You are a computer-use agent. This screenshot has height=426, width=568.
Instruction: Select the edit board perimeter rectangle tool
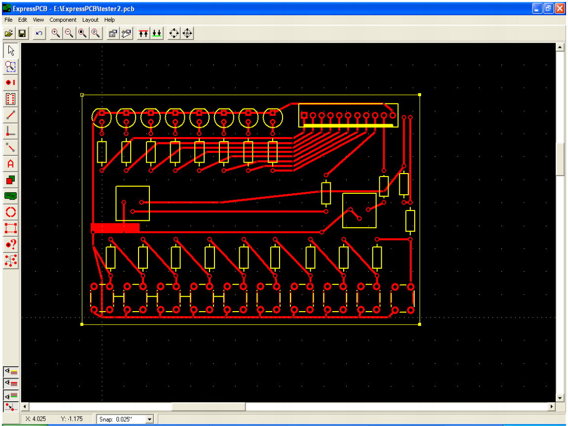click(11, 228)
